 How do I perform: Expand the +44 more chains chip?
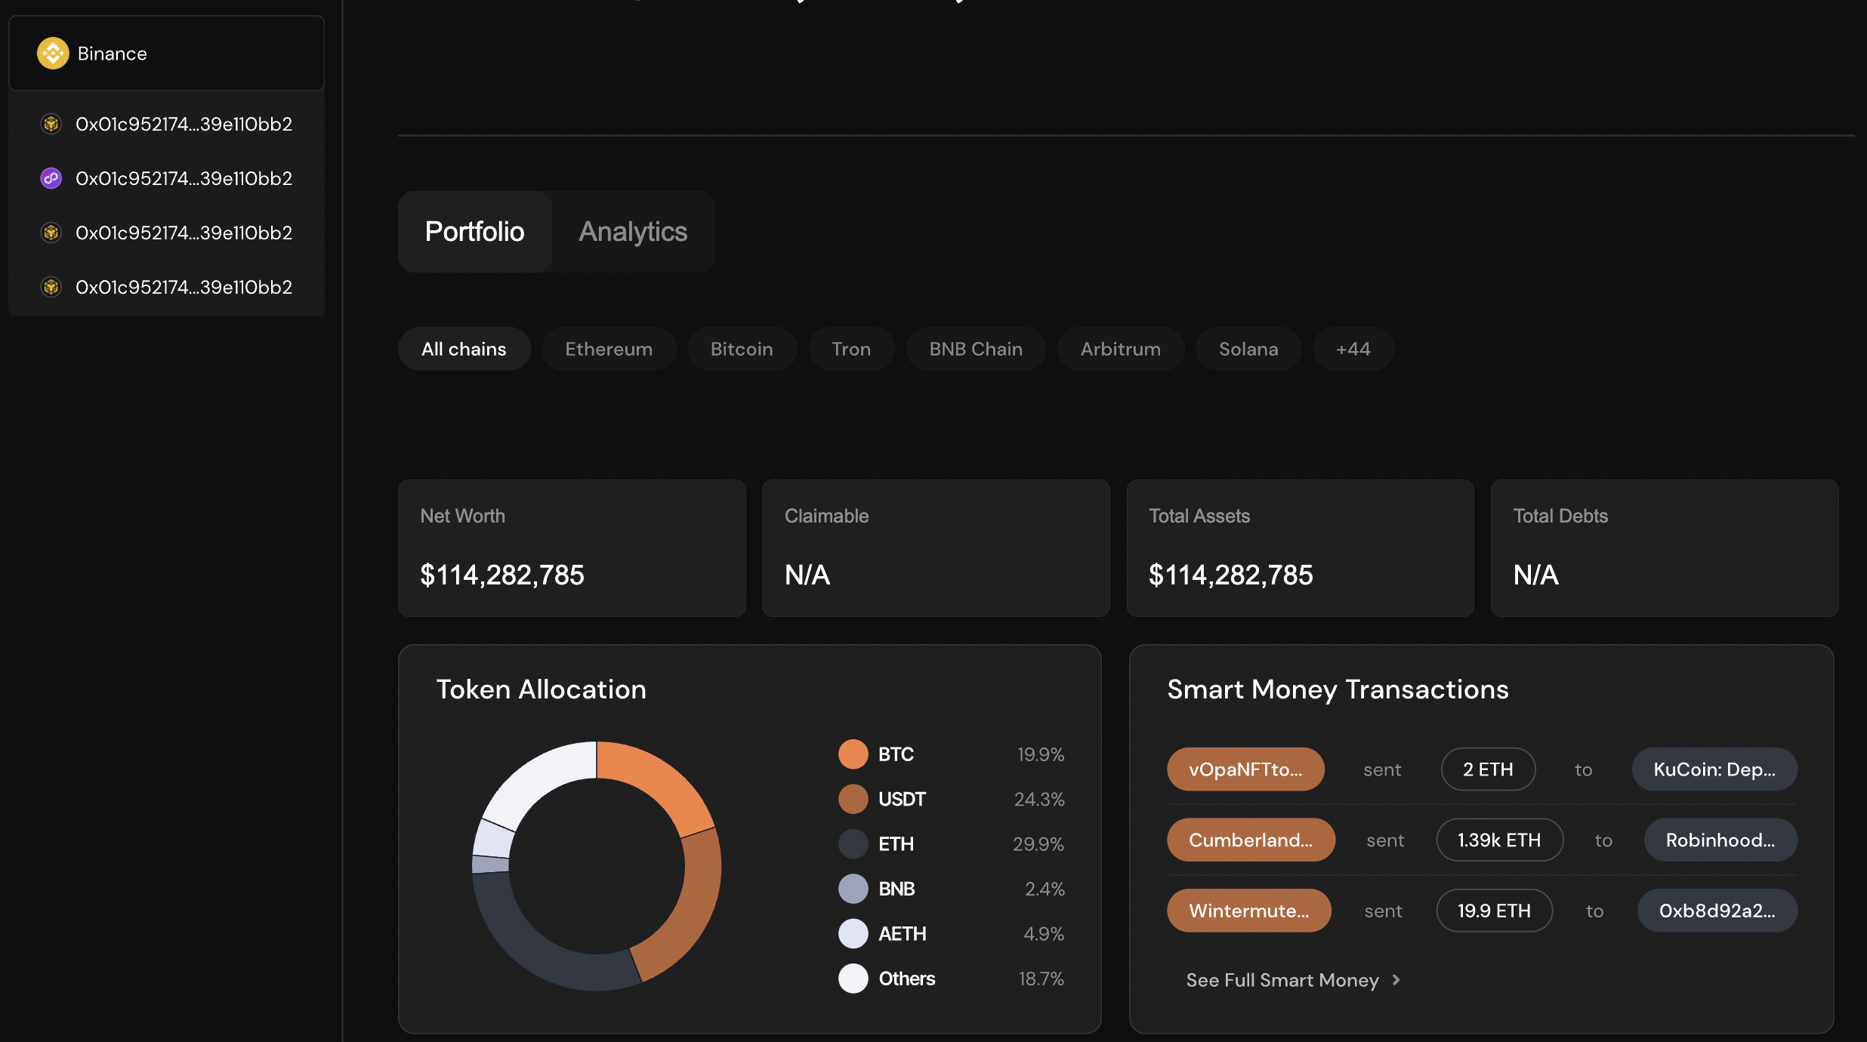pyautogui.click(x=1353, y=349)
